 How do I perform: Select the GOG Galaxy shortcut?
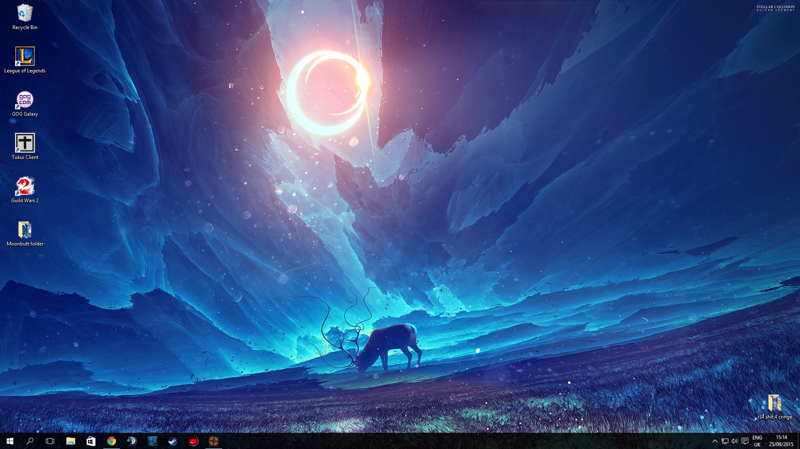pos(25,104)
